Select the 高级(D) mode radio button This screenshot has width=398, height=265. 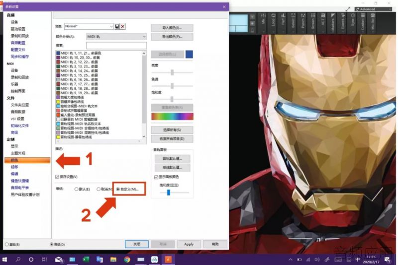pyautogui.click(x=52, y=244)
